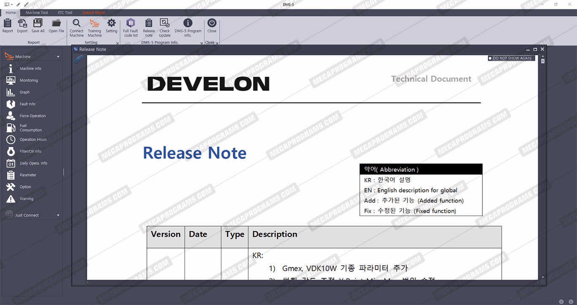This screenshot has height=305, width=577.
Task: Open the Report tool in the ribbon
Action: 8,25
